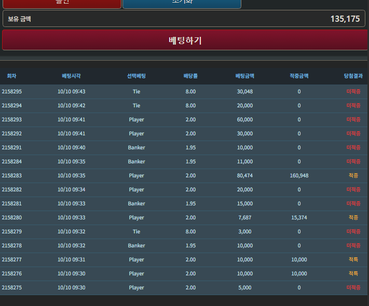Click odds 1.95 in row 2158291

tap(190, 147)
